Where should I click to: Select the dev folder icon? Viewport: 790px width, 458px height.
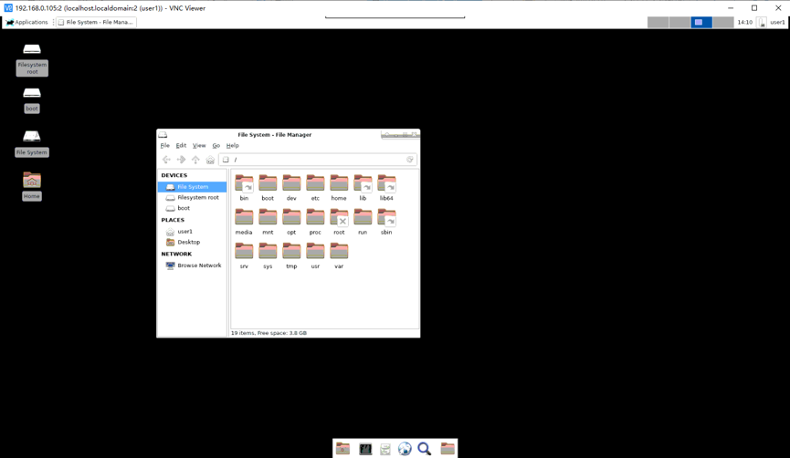tap(291, 183)
